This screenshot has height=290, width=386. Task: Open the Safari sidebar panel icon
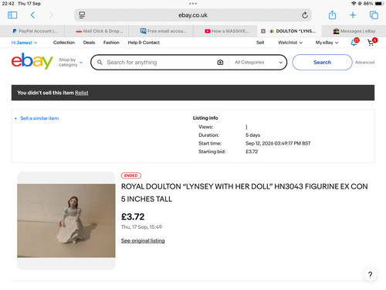12,15
